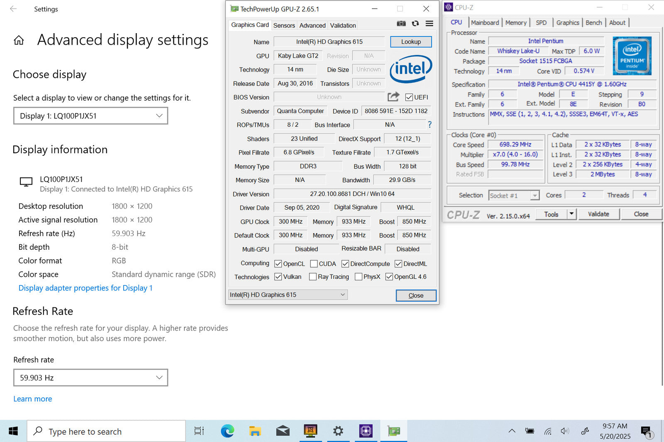
Task: Click the GPU-Z refresh icon
Action: 415,24
